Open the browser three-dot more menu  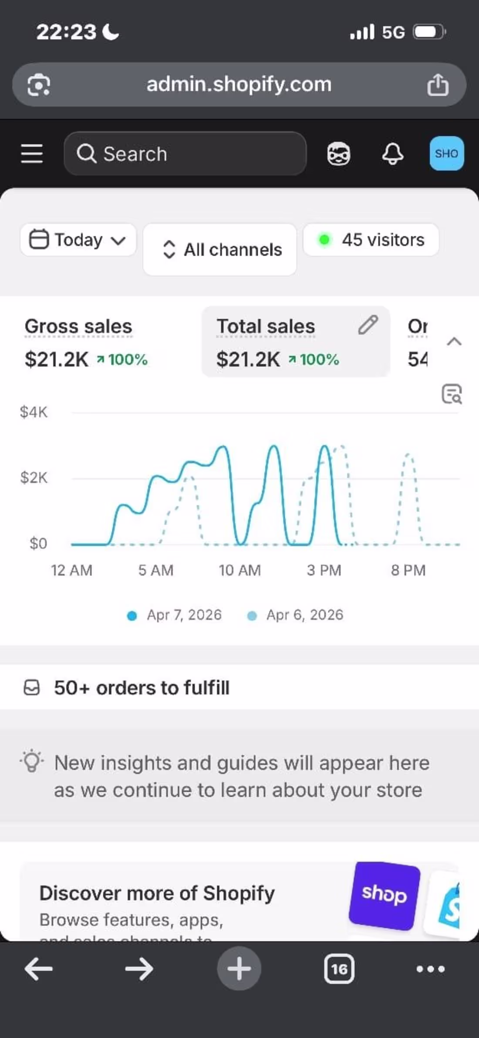coord(430,969)
